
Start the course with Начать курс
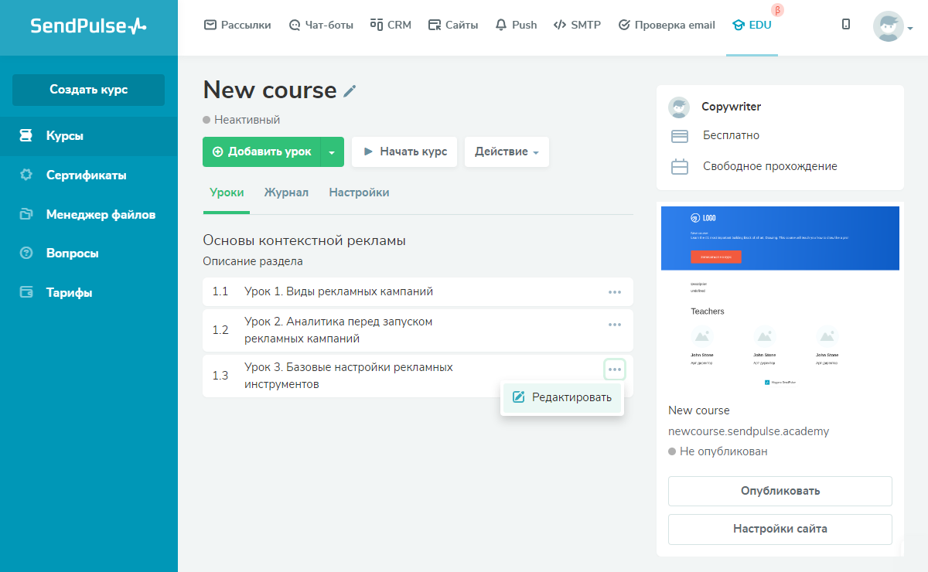404,152
